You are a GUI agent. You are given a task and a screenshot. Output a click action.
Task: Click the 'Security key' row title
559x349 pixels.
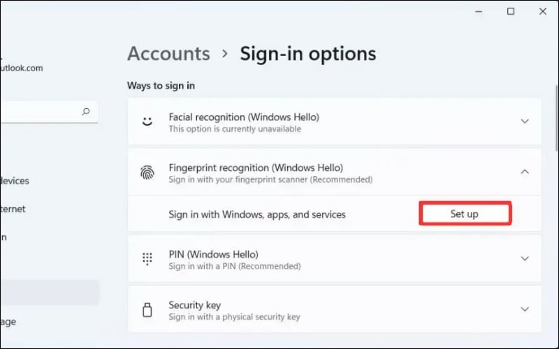(194, 305)
